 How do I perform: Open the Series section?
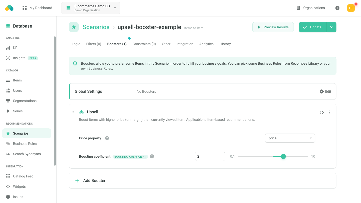(18, 111)
